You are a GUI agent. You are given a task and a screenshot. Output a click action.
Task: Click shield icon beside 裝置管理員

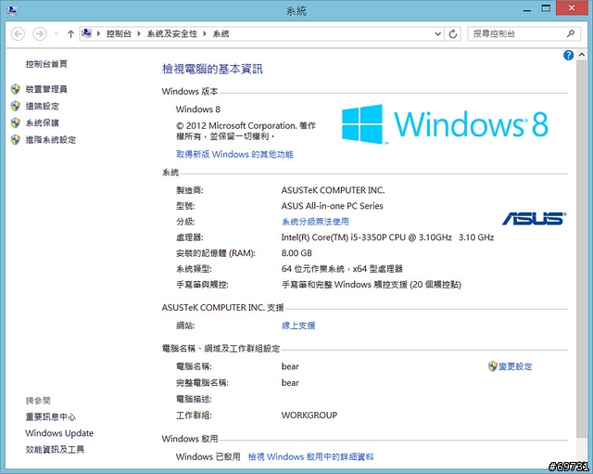[15, 89]
